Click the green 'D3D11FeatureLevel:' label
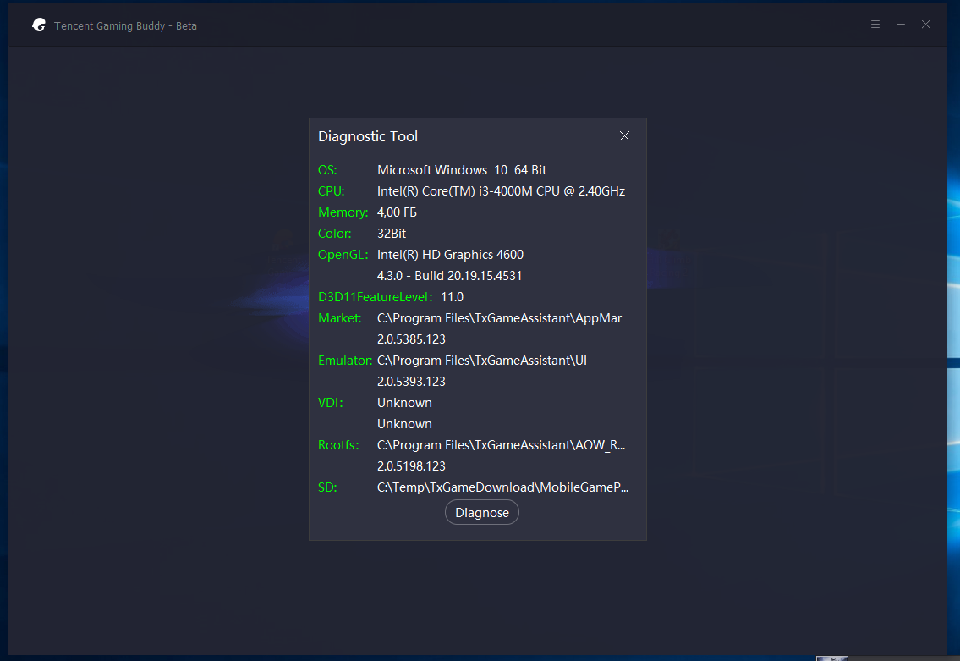This screenshot has height=661, width=960. 376,297
